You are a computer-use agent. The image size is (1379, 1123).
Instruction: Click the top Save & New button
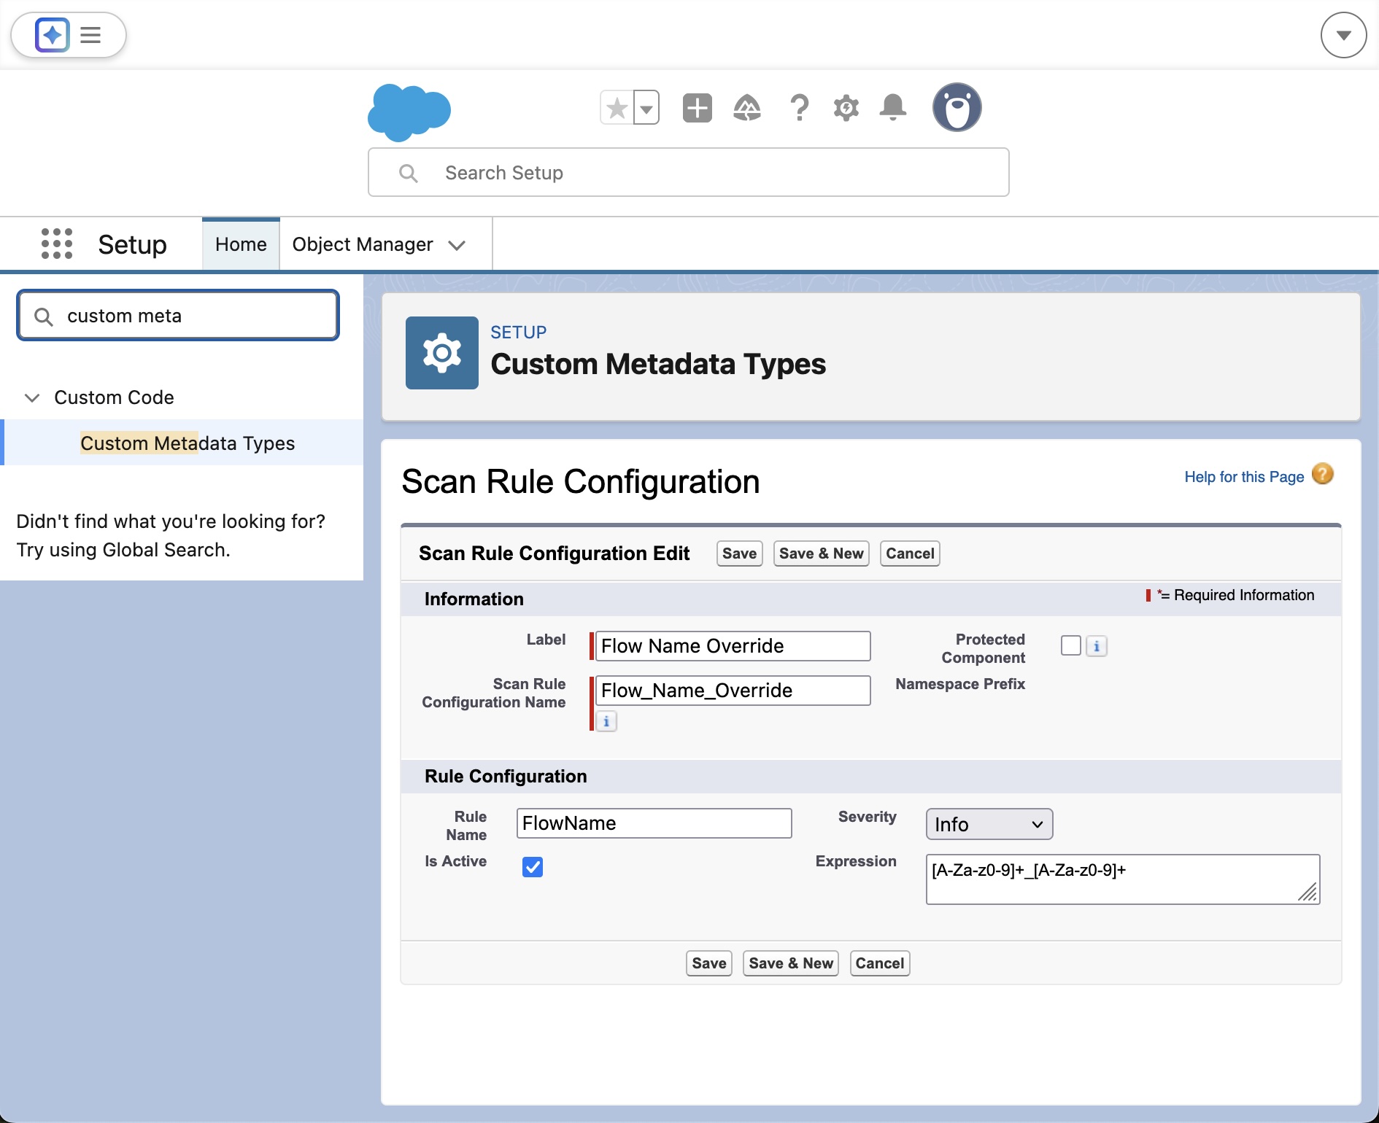tap(821, 553)
